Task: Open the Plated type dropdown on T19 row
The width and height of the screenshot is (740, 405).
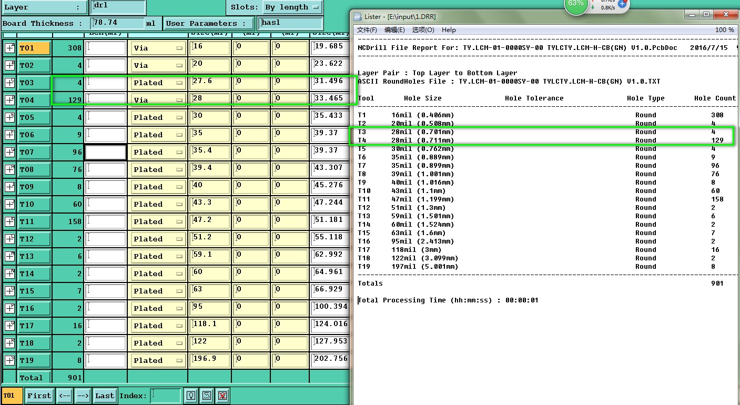Action: [x=159, y=361]
